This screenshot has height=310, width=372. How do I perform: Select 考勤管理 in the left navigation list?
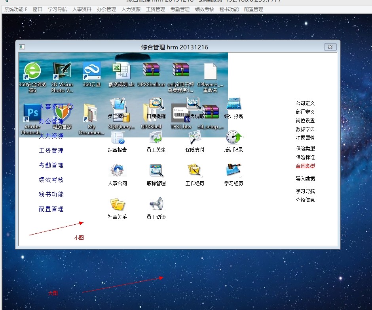[x=51, y=165]
